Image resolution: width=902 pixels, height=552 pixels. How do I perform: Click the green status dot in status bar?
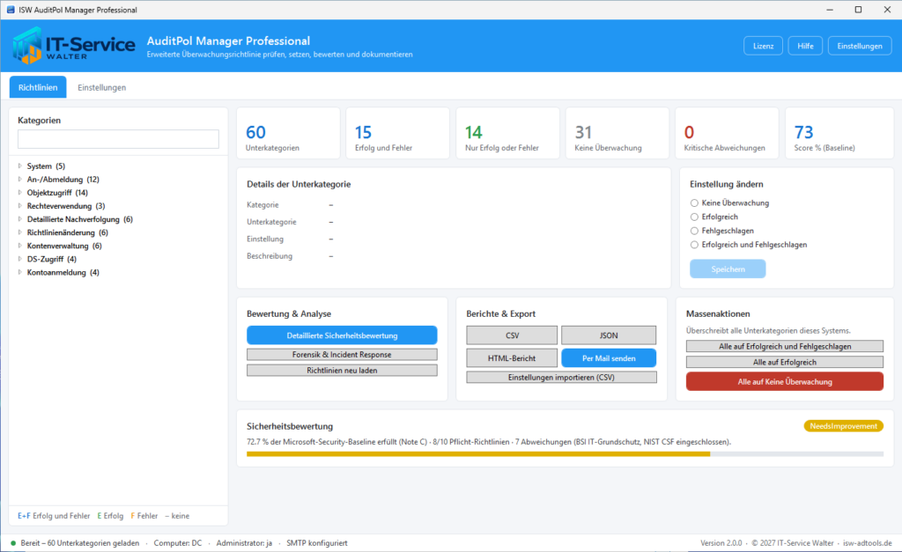click(x=13, y=543)
